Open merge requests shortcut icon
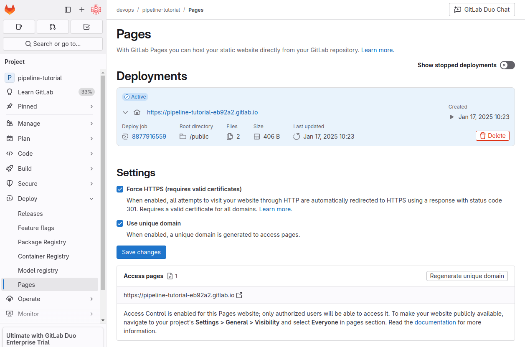This screenshot has height=347, width=525. pos(53,27)
